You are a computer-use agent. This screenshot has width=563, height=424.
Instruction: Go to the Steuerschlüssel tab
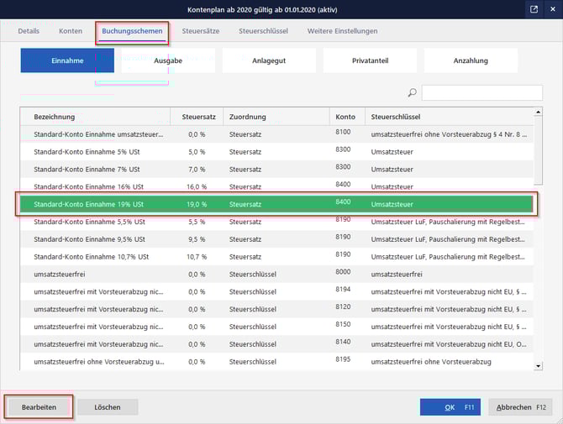(x=263, y=31)
